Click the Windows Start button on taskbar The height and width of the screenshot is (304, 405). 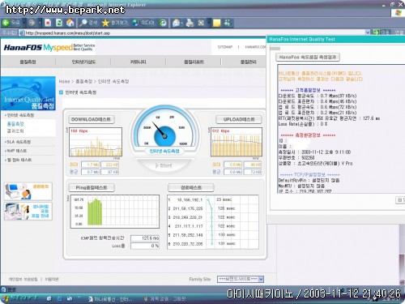pyautogui.click(x=19, y=298)
